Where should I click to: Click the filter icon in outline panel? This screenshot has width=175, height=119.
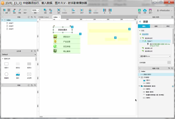click(x=169, y=68)
